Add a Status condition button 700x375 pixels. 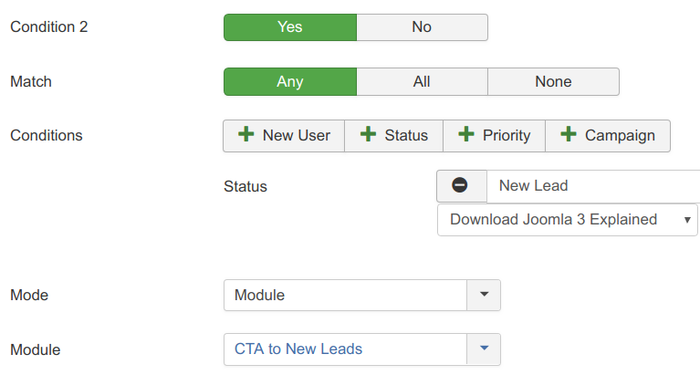coord(393,136)
